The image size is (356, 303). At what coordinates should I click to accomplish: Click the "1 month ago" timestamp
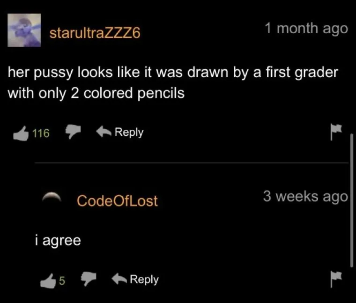coord(306,29)
